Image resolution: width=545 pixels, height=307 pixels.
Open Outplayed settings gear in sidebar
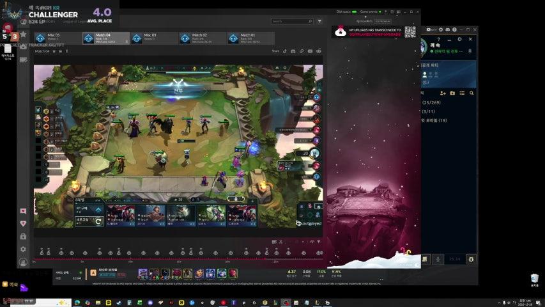point(23,249)
